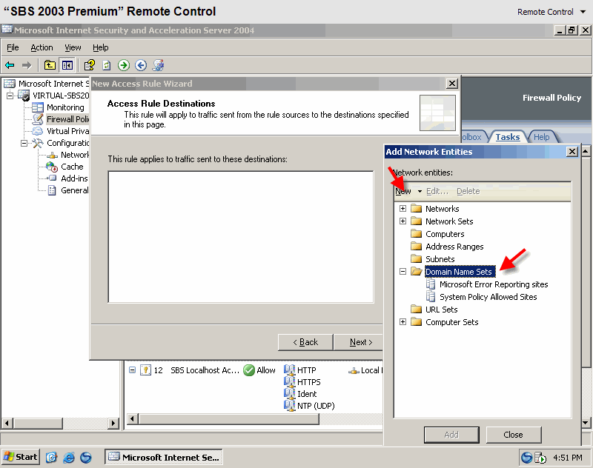Open the Windows Start menu
593x468 pixels.
pos(21,457)
